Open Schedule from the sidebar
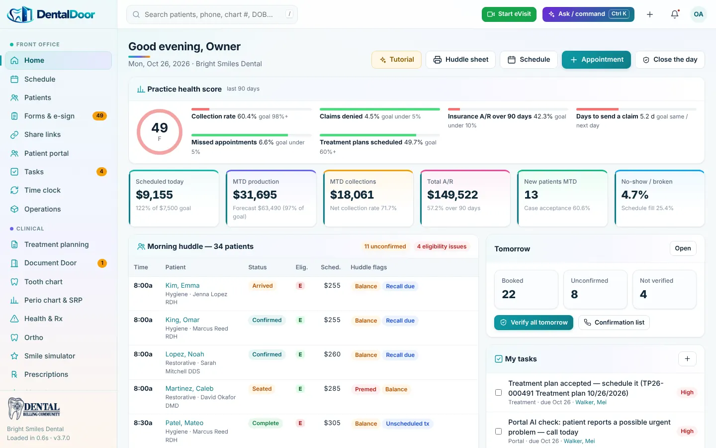 58,79
